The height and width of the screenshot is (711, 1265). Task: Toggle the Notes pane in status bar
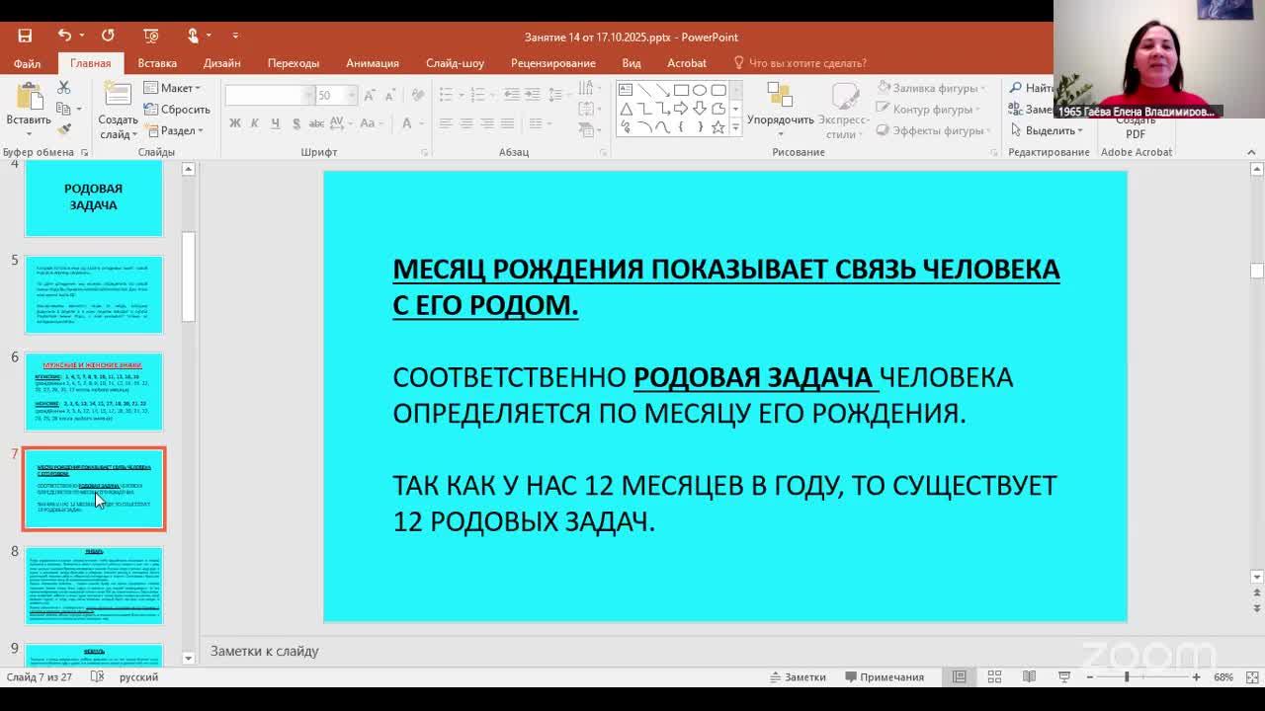pos(798,676)
